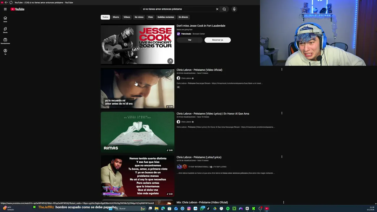Open Chris Lebron - Préstame (Letra/Lyrics) title
Image resolution: width=377 pixels, height=212 pixels.
click(199, 157)
